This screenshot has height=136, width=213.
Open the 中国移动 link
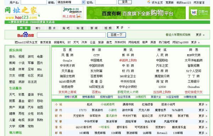coord(162,61)
